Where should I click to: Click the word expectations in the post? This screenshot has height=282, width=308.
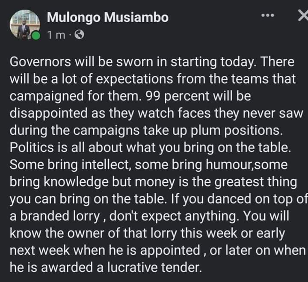click(x=135, y=79)
